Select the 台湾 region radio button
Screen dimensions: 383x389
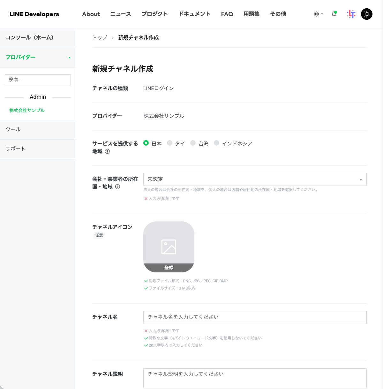(193, 143)
